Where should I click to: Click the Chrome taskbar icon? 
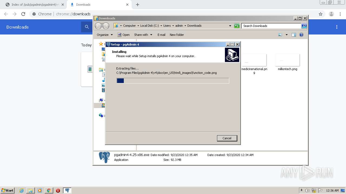[x=49, y=190]
